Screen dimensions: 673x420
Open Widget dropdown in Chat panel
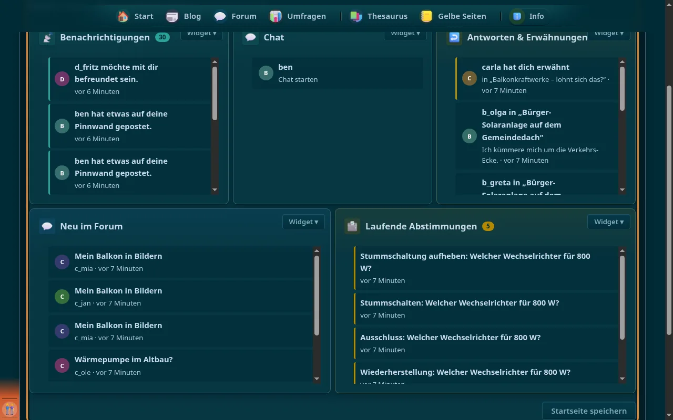click(x=405, y=33)
